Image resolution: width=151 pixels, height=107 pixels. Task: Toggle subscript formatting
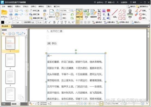(x=69, y=22)
